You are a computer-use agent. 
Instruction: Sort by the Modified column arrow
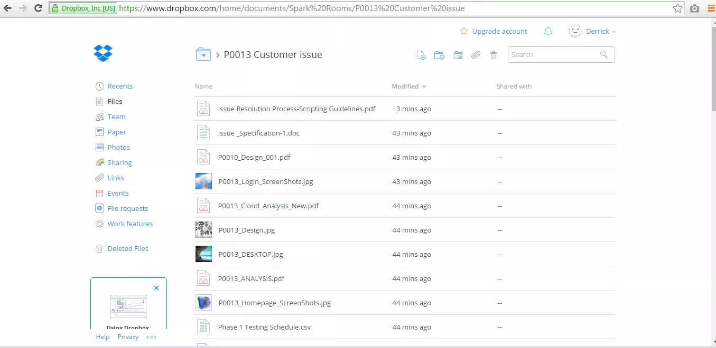(424, 86)
